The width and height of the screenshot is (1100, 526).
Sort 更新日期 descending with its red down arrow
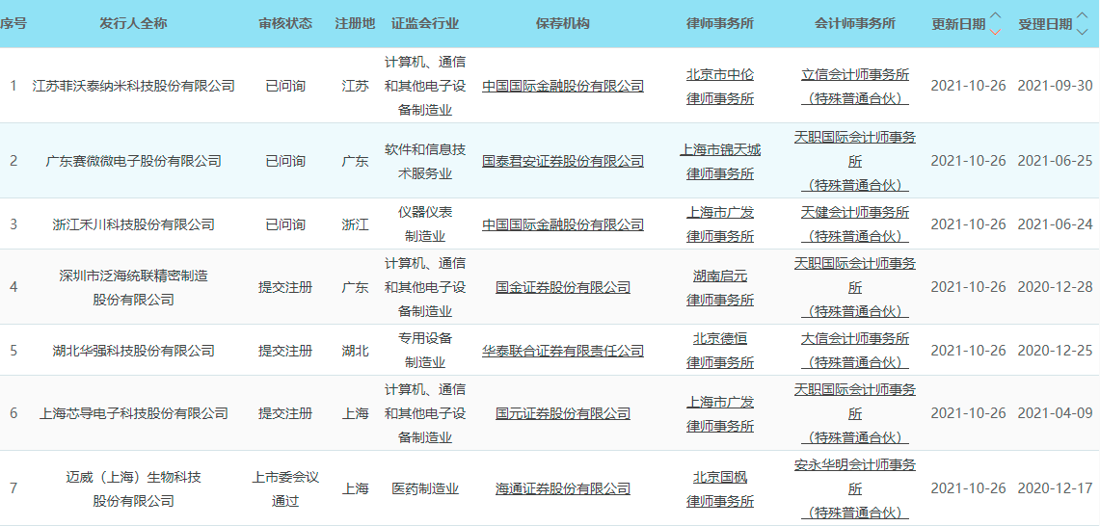996,32
